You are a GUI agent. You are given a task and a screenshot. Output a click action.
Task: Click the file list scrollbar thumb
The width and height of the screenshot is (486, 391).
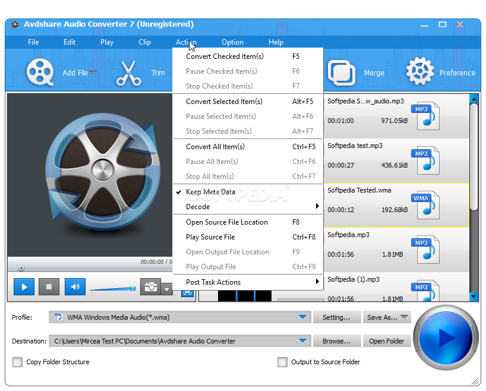click(474, 157)
